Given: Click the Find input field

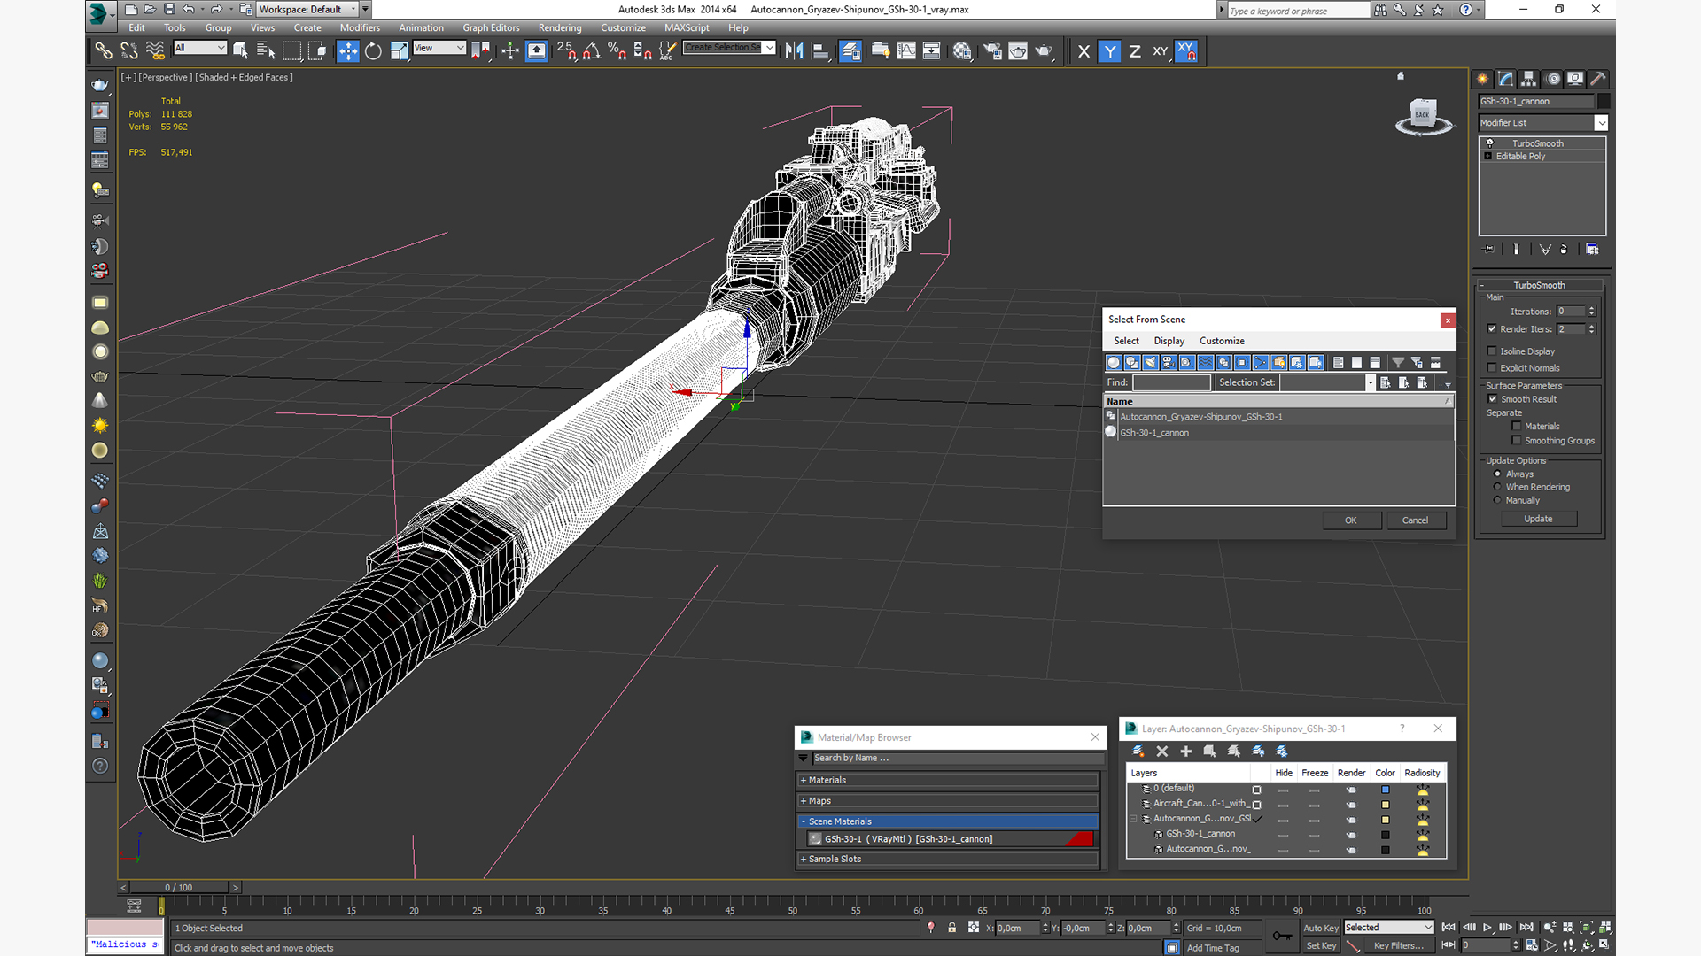Looking at the screenshot, I should [x=1170, y=382].
